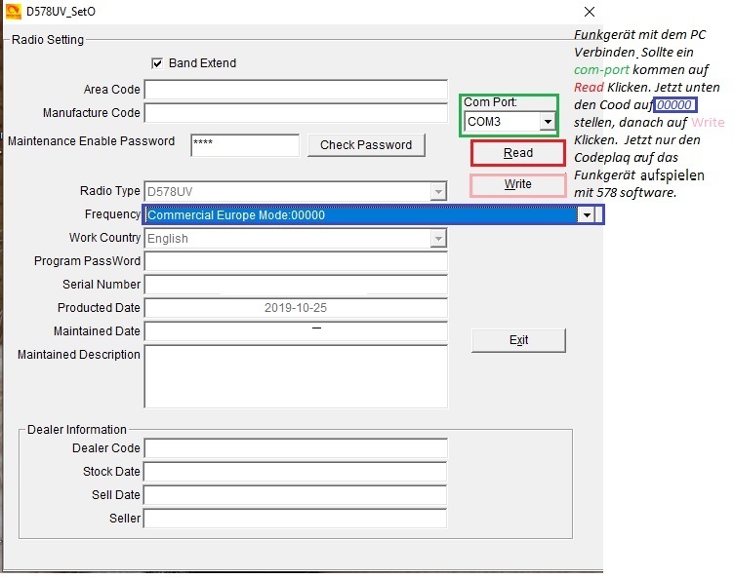Focus the Stock Date field
The width and height of the screenshot is (734, 579).
[x=295, y=472]
